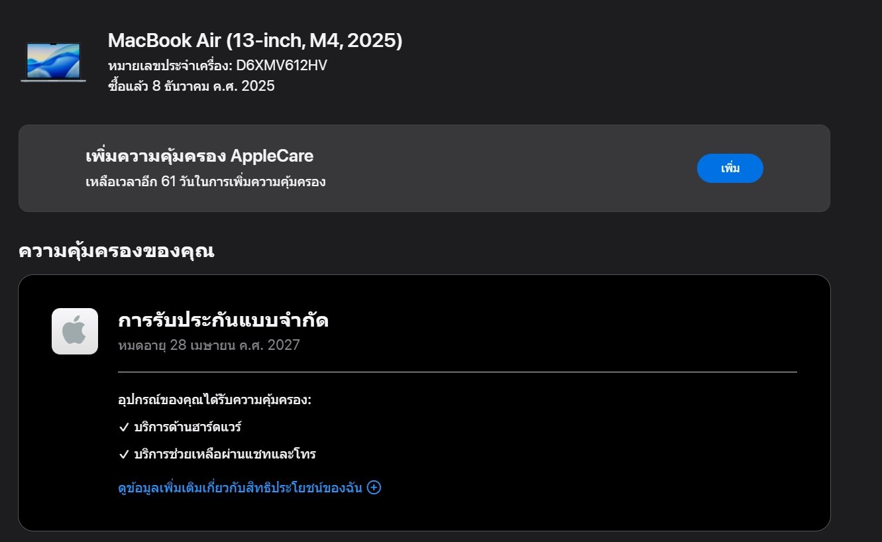Click the เพิ่มความคุ้มครอง AppleCare heading

coord(199,156)
